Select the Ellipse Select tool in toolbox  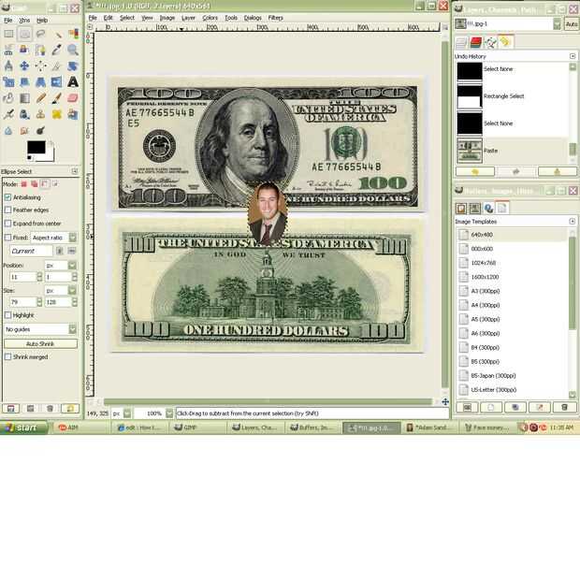[x=24, y=34]
